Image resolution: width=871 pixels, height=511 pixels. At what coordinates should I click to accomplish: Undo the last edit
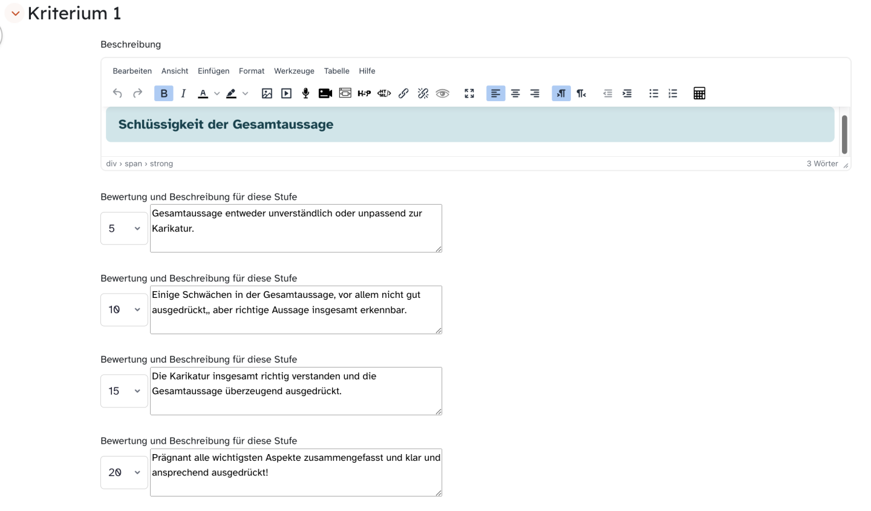coord(117,93)
